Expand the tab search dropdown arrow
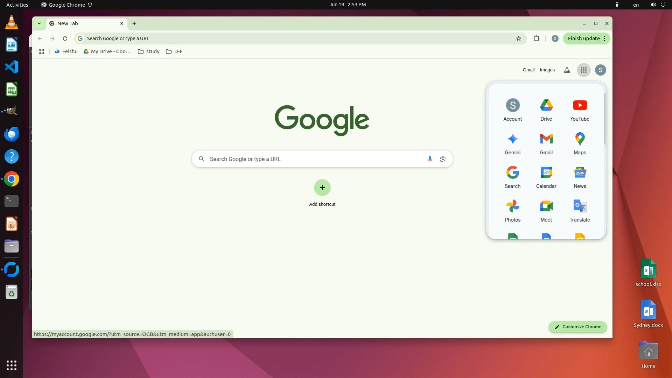Image resolution: width=672 pixels, height=378 pixels. click(39, 23)
